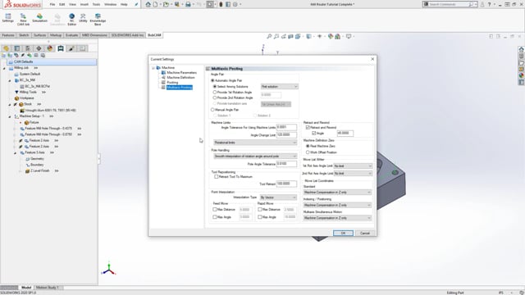The width and height of the screenshot is (525, 295).
Task: Open the NC Editor
Action: (x=71, y=20)
